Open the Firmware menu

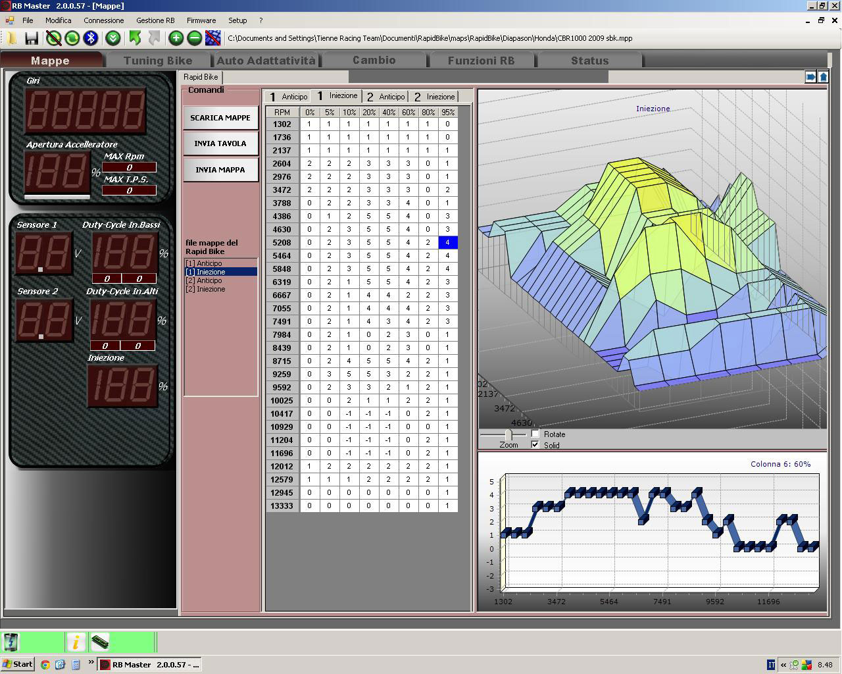(x=201, y=20)
